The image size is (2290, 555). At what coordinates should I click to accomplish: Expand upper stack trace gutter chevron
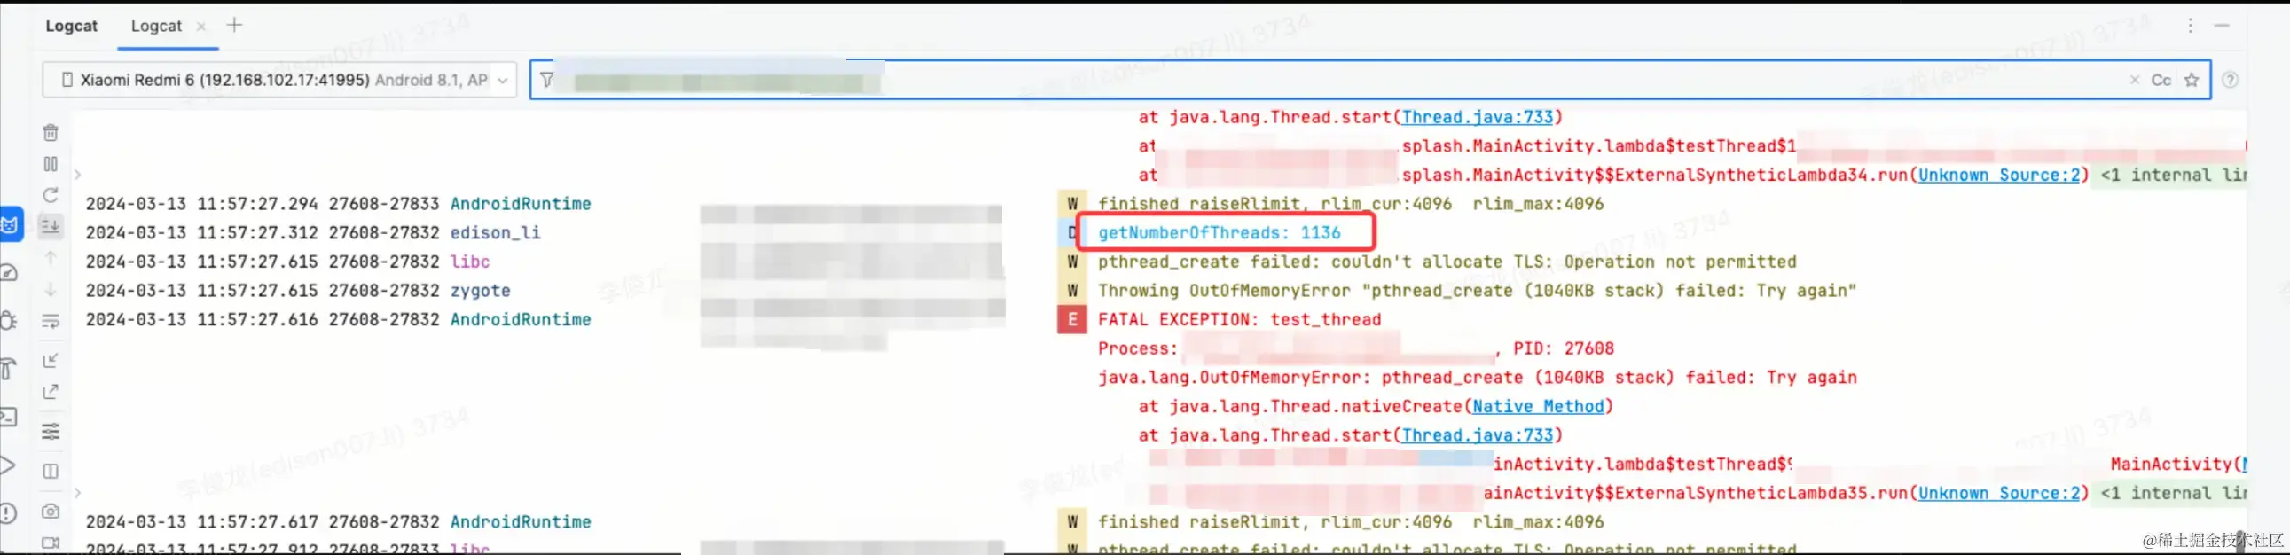77,175
